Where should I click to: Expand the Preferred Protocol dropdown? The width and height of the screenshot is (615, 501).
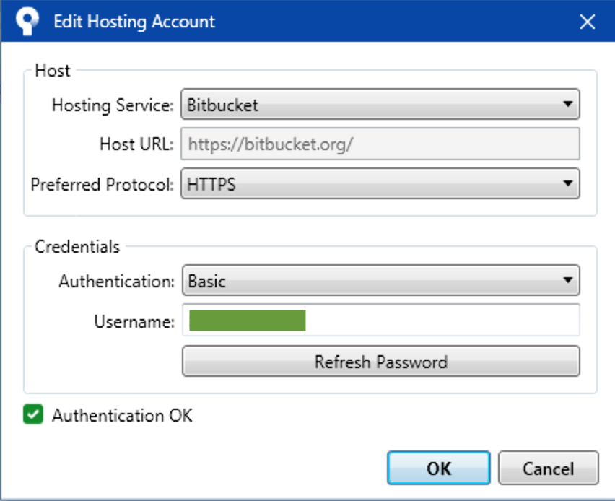tap(380, 183)
